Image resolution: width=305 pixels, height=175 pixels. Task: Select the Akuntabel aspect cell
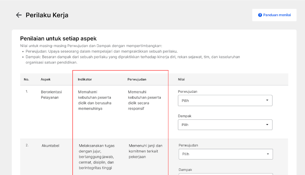click(x=51, y=146)
